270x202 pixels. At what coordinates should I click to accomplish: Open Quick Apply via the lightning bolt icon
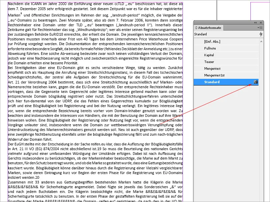click(x=261, y=34)
